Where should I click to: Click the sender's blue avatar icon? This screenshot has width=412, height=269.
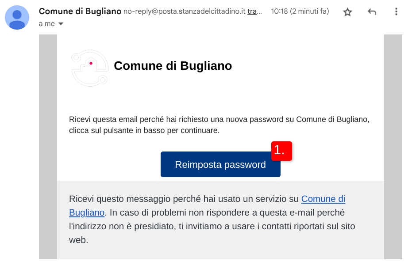pyautogui.click(x=17, y=18)
